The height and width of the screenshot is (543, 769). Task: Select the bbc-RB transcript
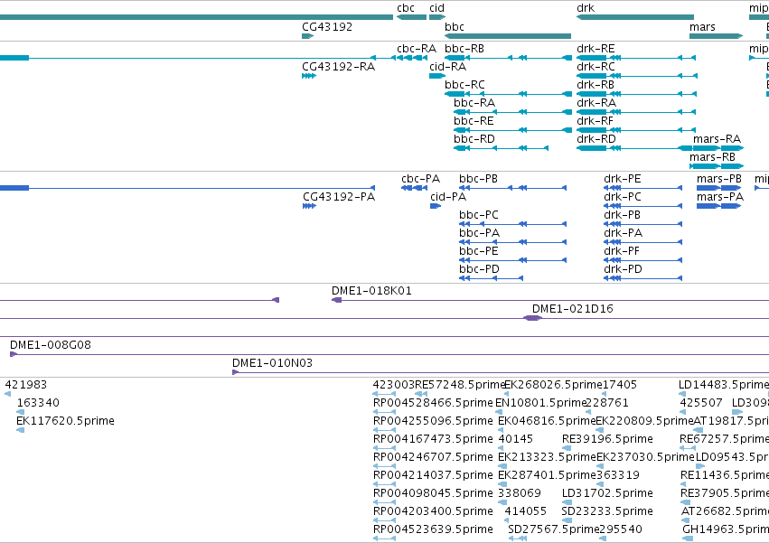(508, 58)
